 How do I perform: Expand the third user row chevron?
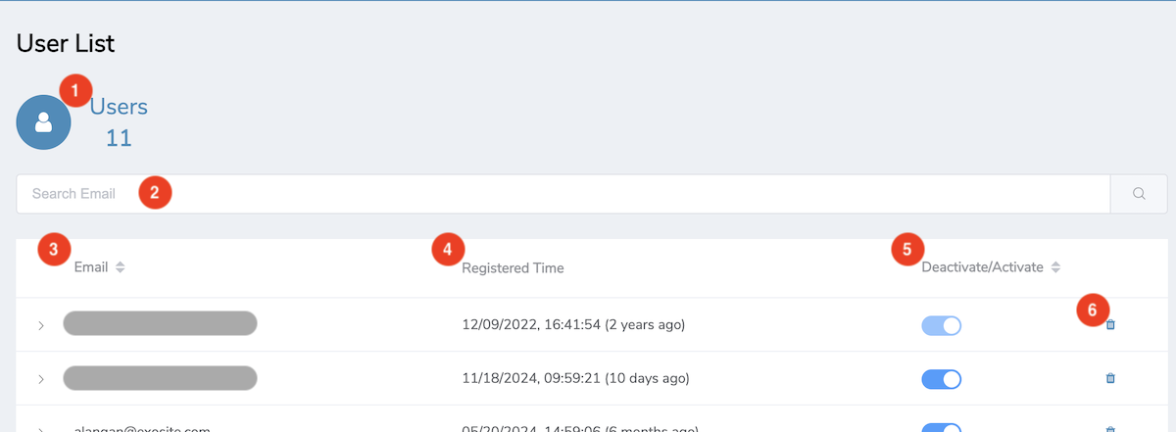41,429
